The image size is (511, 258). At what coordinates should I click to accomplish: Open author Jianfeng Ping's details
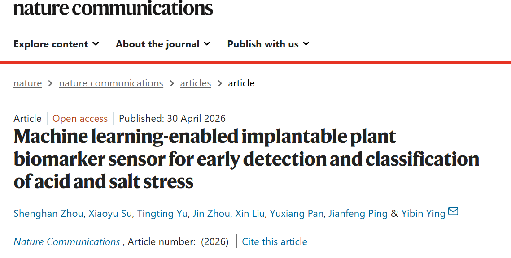coord(358,213)
